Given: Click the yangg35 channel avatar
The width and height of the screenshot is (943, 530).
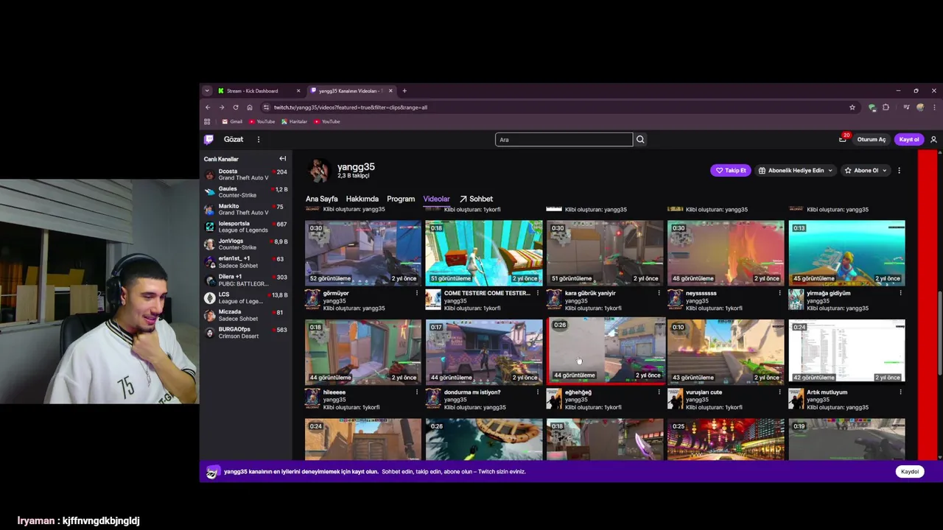Looking at the screenshot, I should tap(318, 170).
